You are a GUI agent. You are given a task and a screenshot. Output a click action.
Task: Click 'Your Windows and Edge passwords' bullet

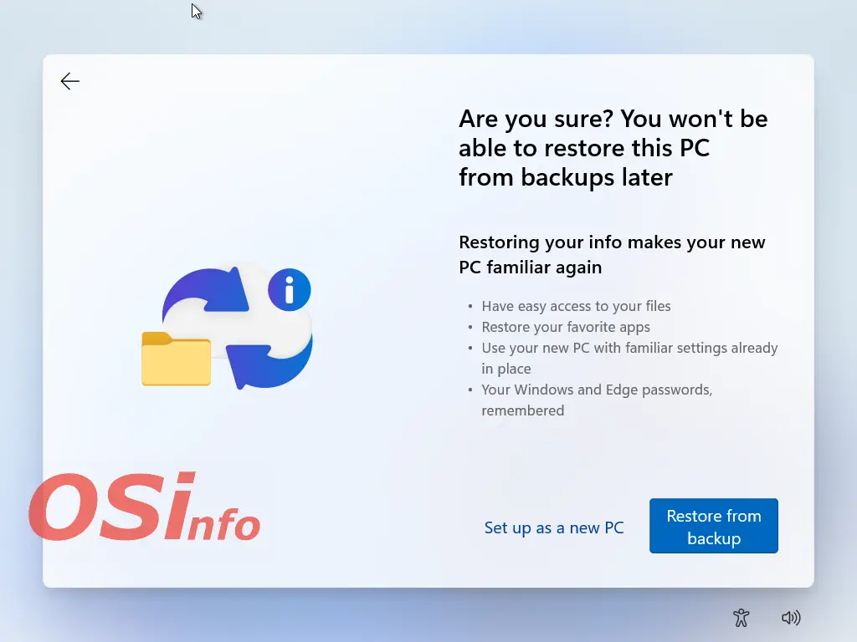pyautogui.click(x=597, y=390)
